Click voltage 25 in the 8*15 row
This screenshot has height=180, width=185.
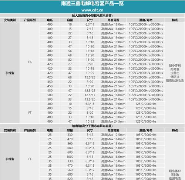pos(50,157)
